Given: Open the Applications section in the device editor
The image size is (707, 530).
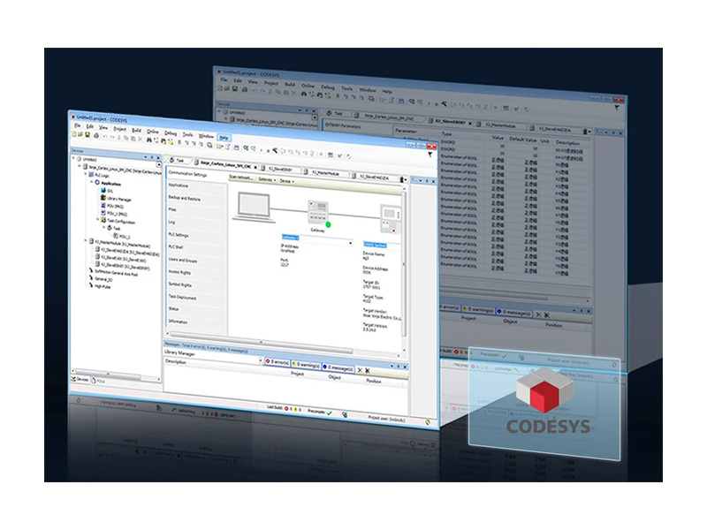Looking at the screenshot, I should click(x=179, y=185).
